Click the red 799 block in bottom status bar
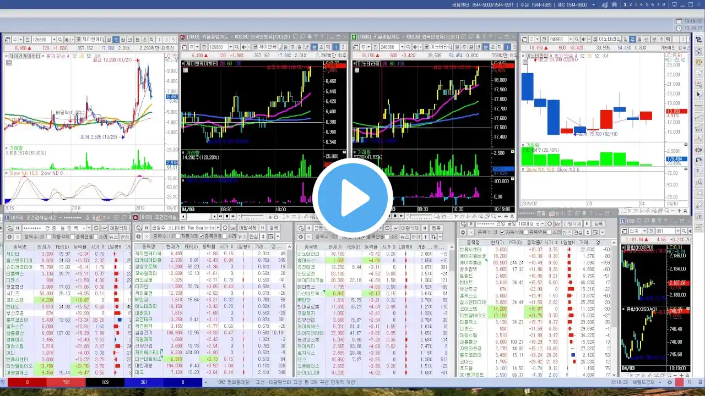The image size is (705, 396). [x=66, y=382]
